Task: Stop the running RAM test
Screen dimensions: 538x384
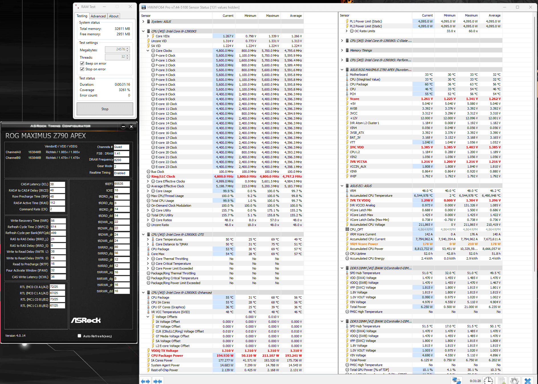Action: click(x=105, y=109)
